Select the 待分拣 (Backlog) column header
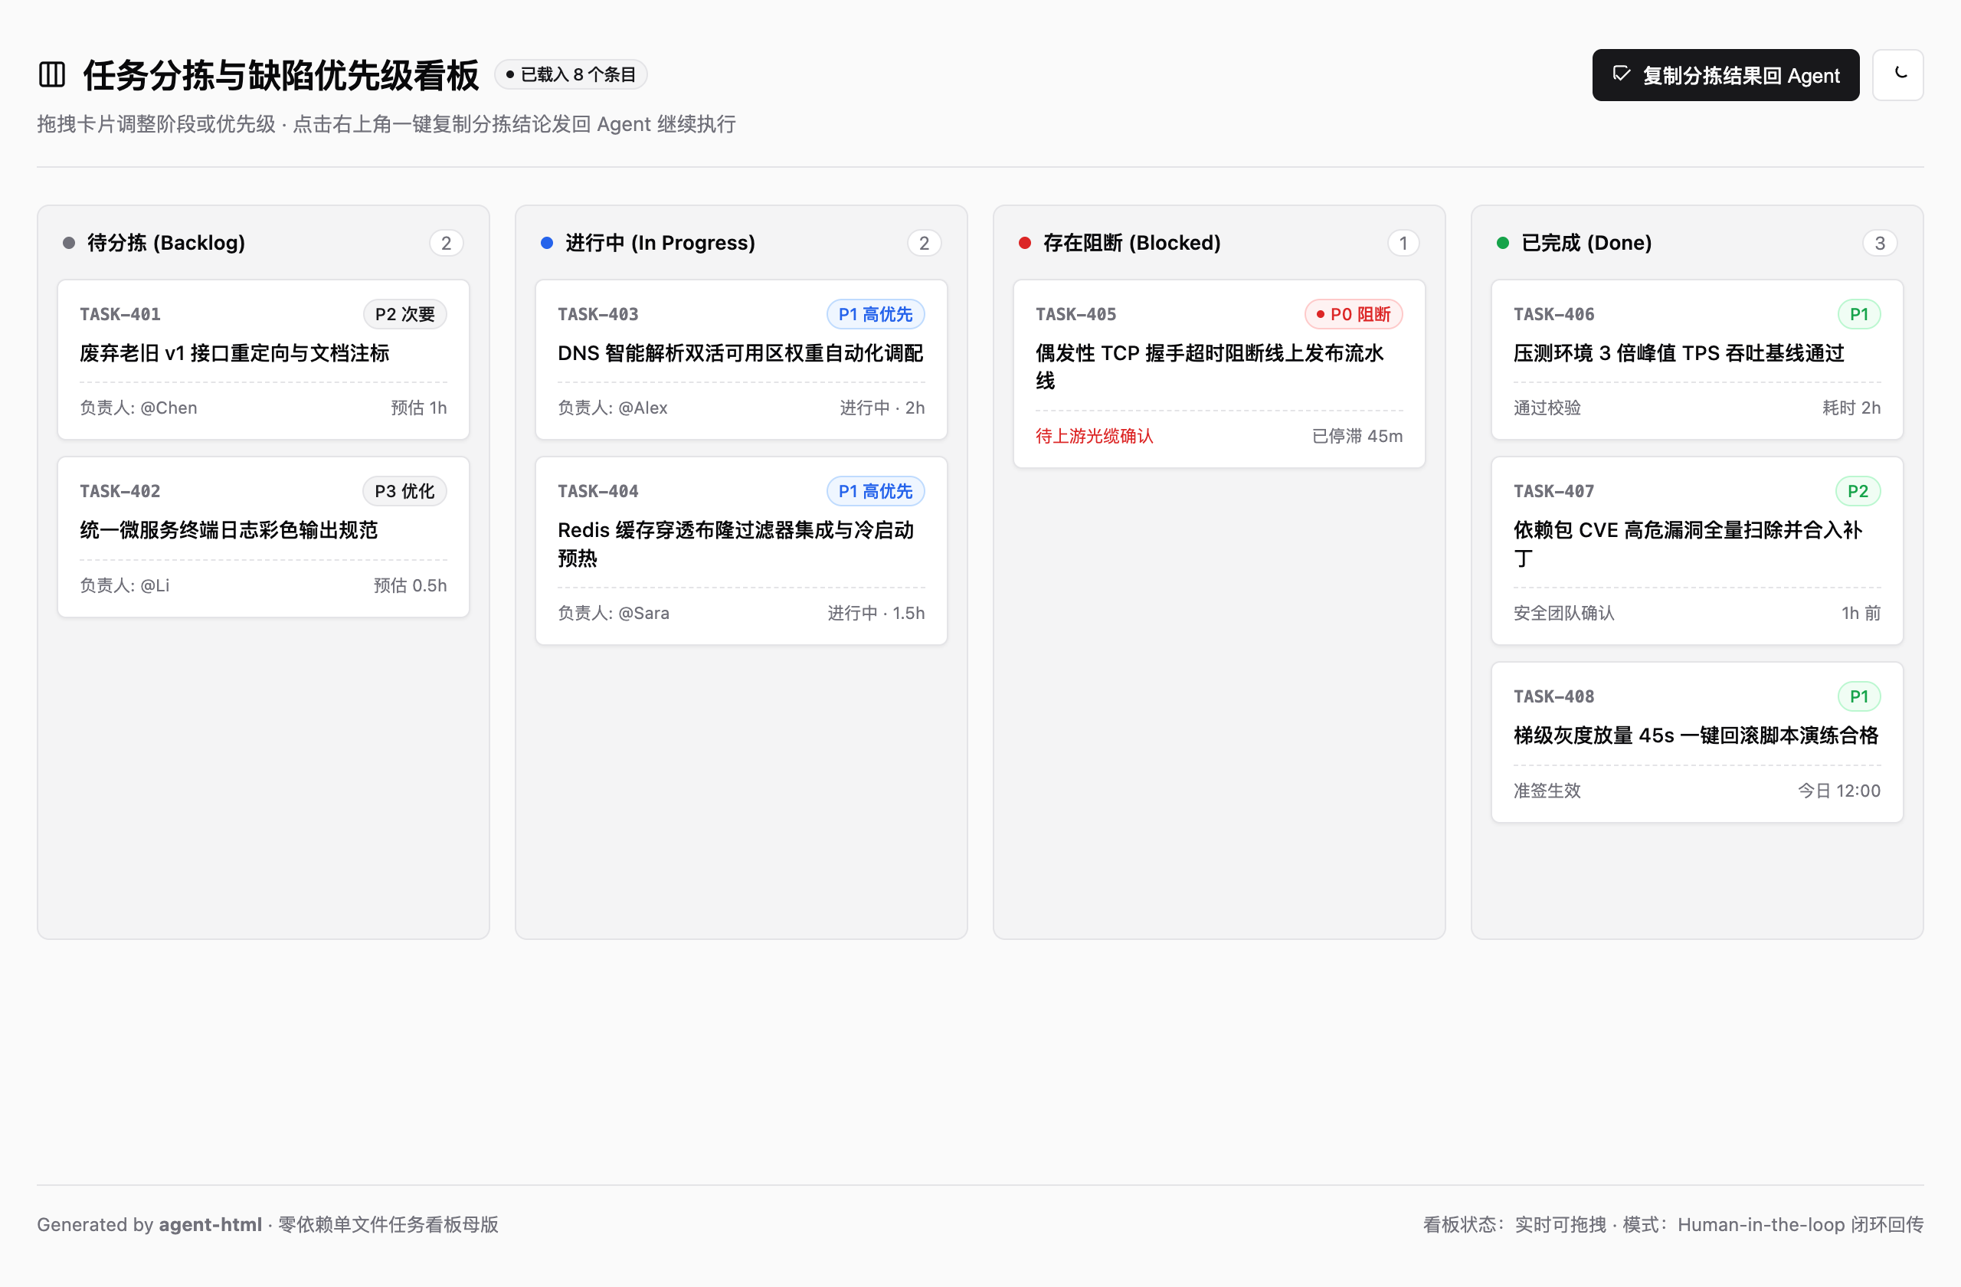This screenshot has height=1287, width=1961. coord(166,242)
